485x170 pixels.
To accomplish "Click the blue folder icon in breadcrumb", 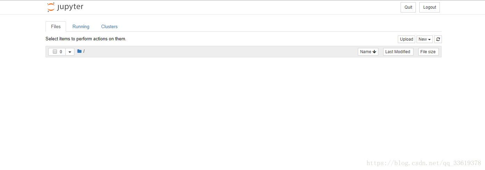I will (x=79, y=51).
